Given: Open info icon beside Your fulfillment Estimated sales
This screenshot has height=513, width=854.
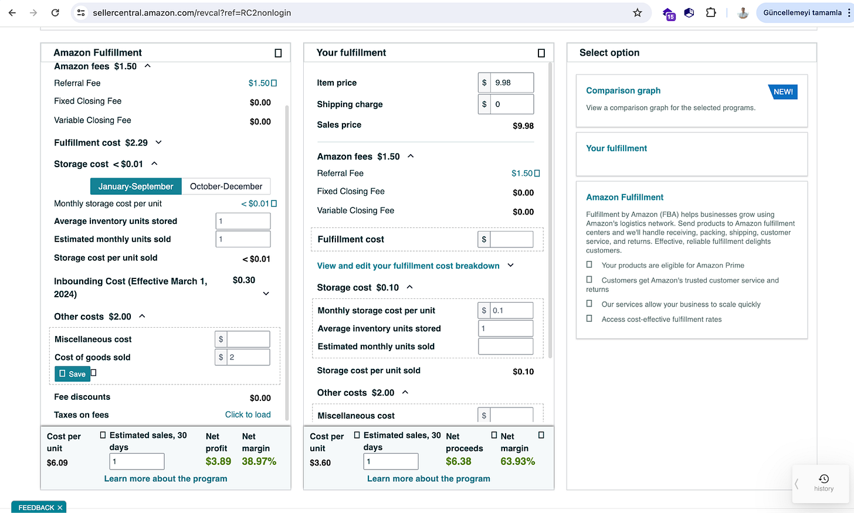Looking at the screenshot, I should tap(357, 435).
